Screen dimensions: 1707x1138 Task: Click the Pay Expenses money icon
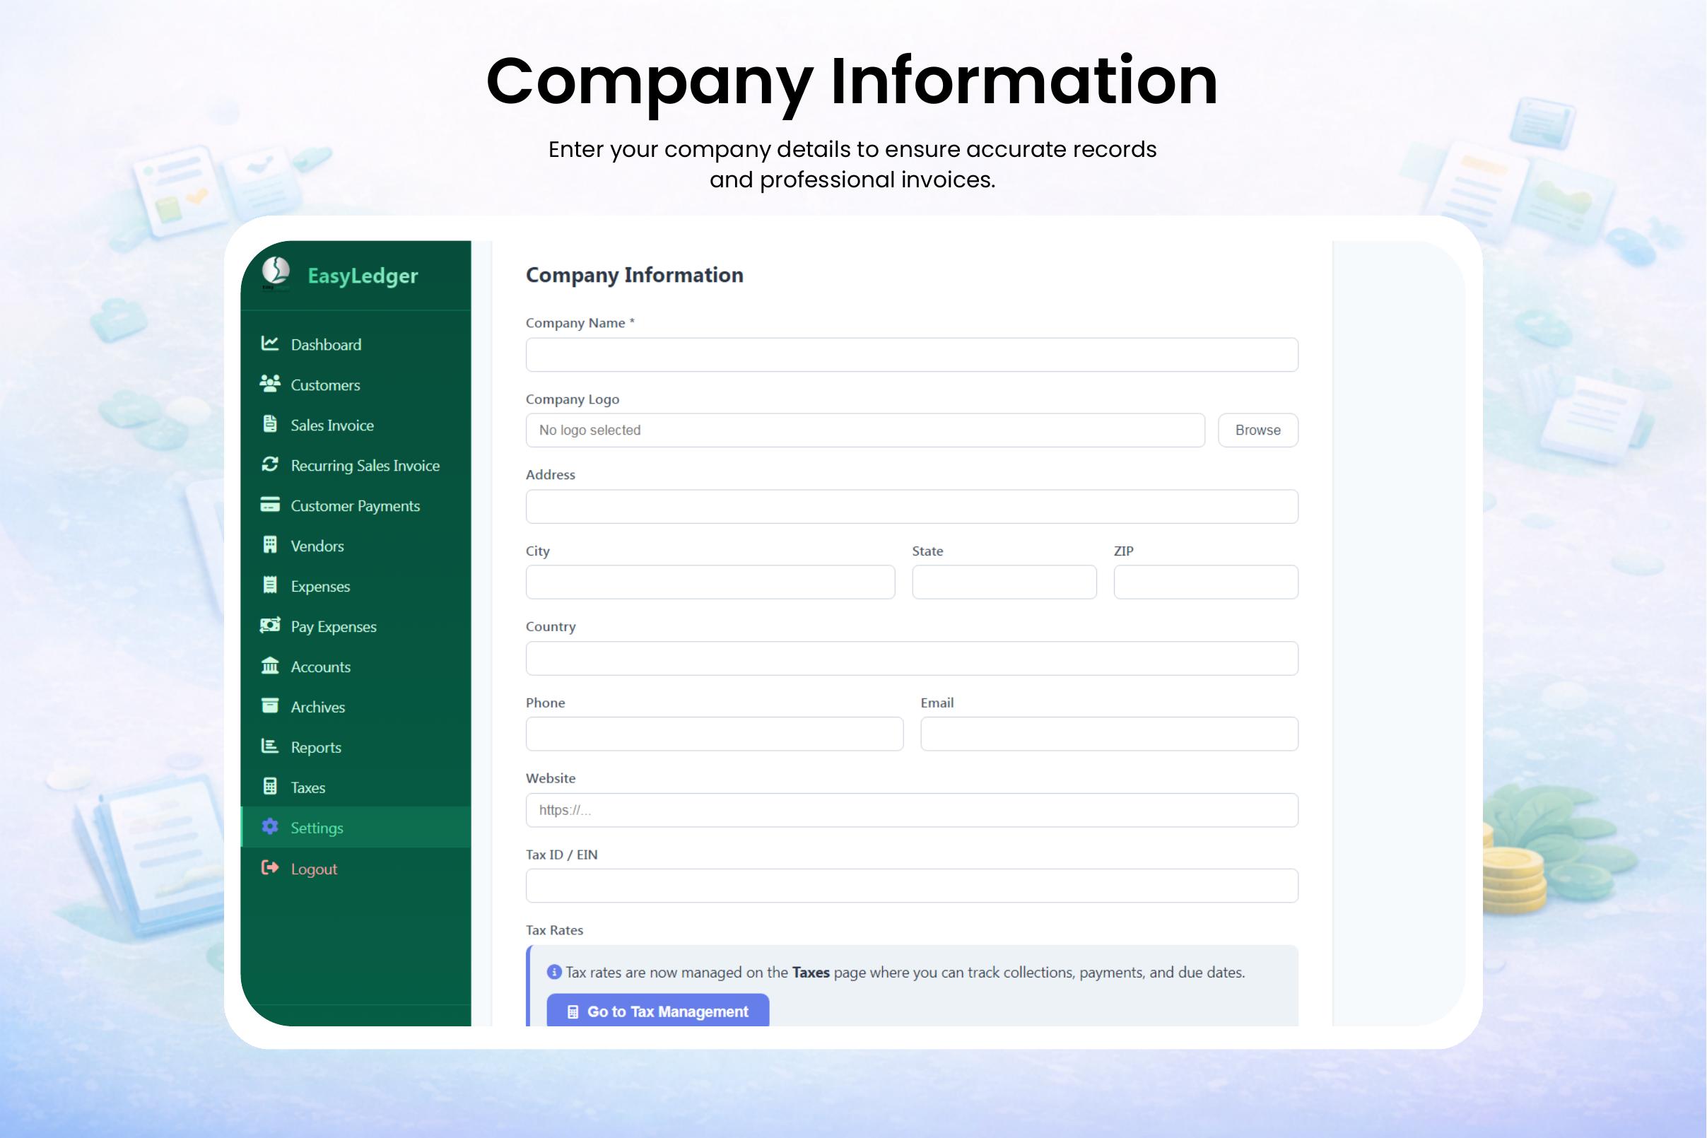point(270,626)
